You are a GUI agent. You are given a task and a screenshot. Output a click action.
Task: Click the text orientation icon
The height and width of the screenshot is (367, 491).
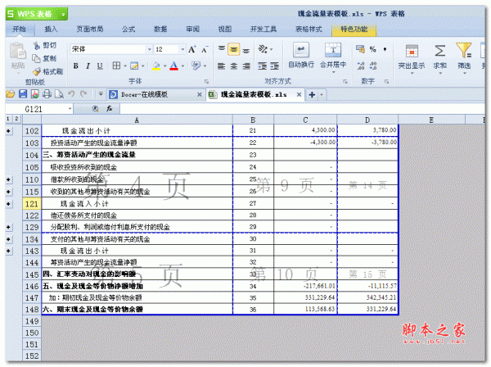[263, 49]
